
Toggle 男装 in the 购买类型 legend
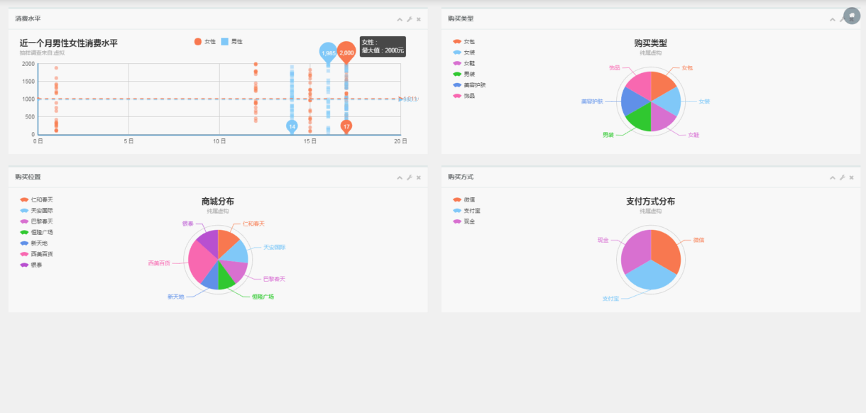[x=464, y=74]
